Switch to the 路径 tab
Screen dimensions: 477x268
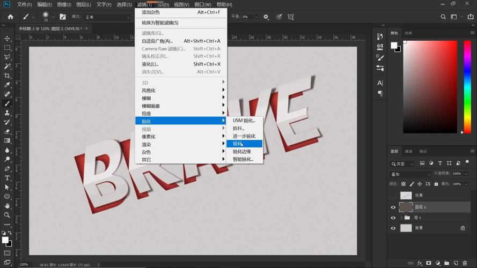(x=423, y=151)
